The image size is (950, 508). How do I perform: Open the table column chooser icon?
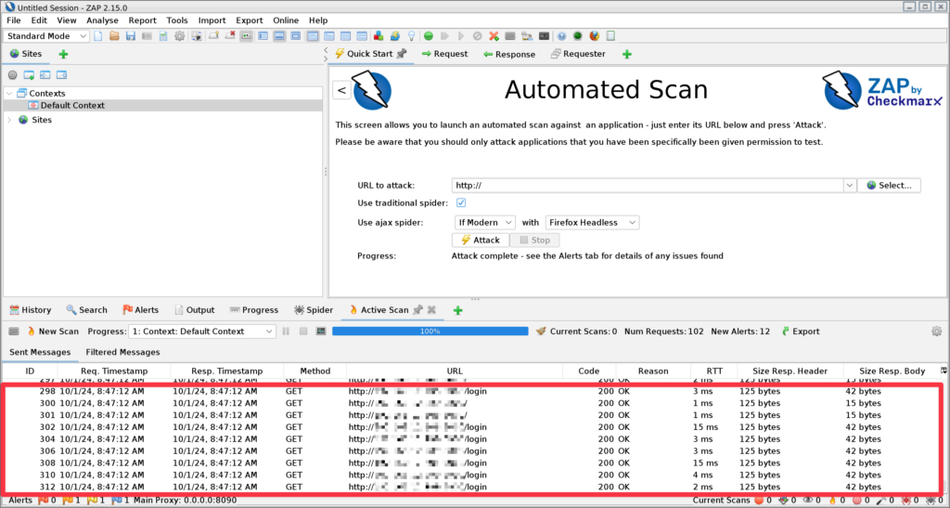pos(944,370)
